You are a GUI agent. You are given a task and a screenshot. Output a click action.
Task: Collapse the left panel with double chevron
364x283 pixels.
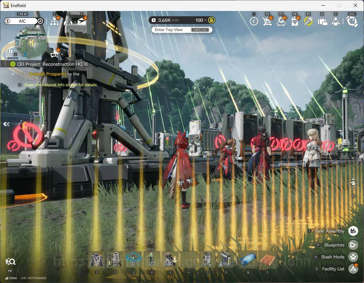pos(6,125)
